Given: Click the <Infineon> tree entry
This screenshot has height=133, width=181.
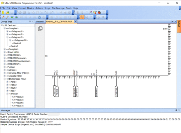Looking at the screenshot, I should 11,70.
